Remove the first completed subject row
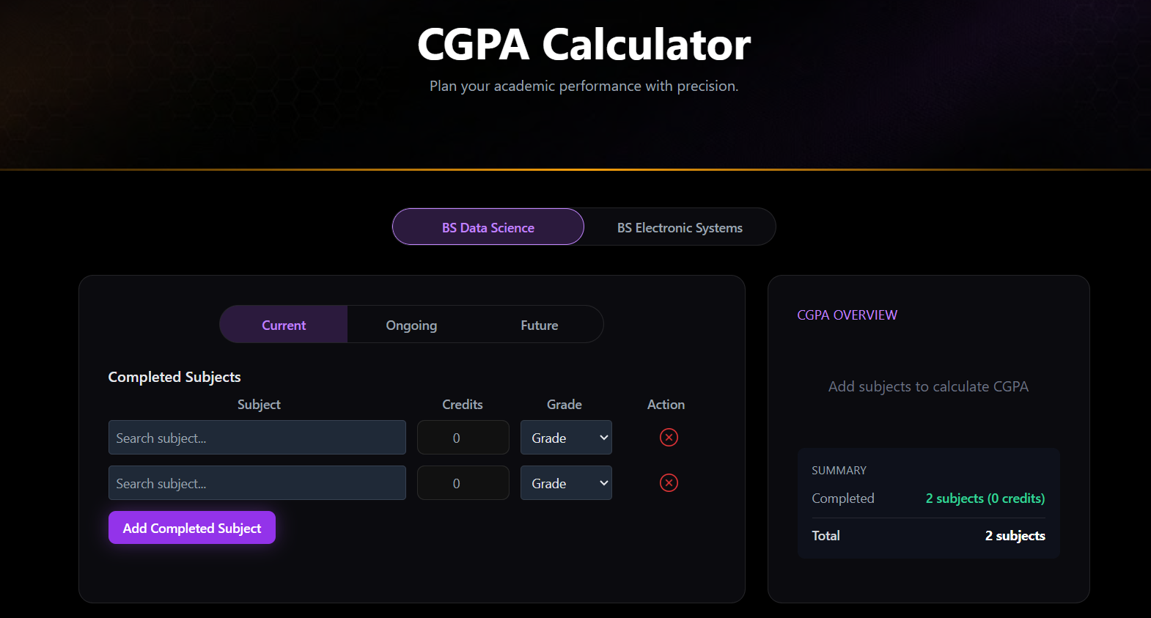The width and height of the screenshot is (1151, 618). [x=669, y=438]
